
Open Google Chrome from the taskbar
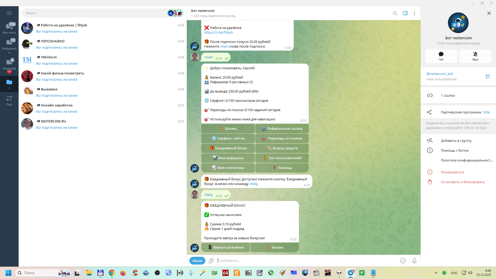click(112, 273)
